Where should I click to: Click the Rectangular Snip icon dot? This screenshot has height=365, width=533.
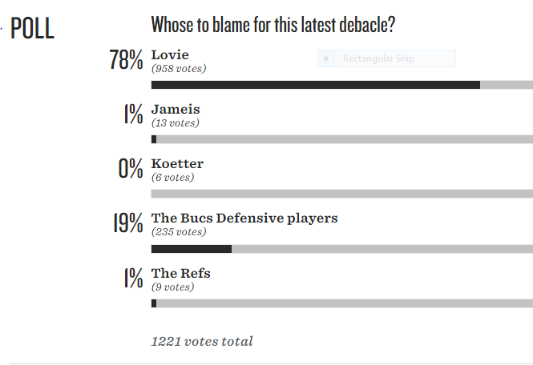326,58
